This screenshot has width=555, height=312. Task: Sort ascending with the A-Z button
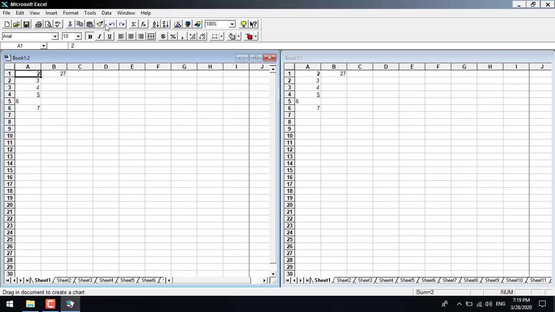(x=155, y=24)
